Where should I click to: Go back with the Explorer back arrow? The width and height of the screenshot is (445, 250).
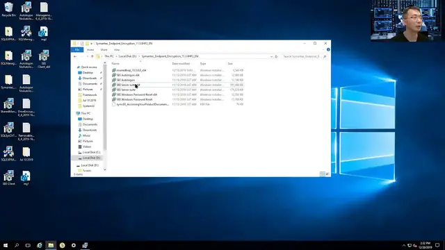75,56
